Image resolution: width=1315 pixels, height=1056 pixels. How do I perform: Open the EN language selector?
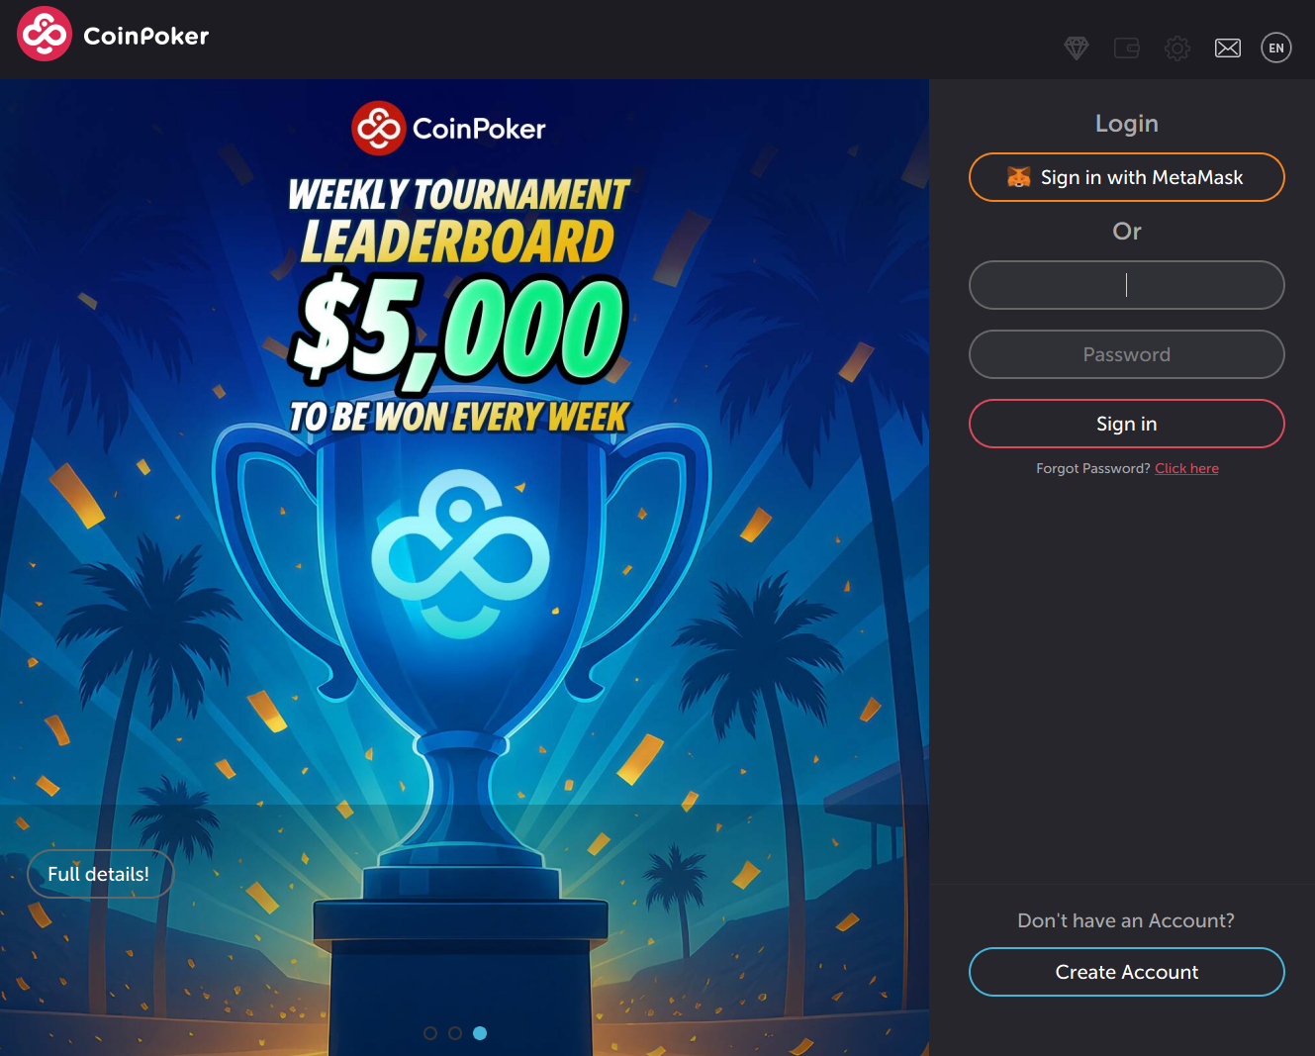[1276, 48]
